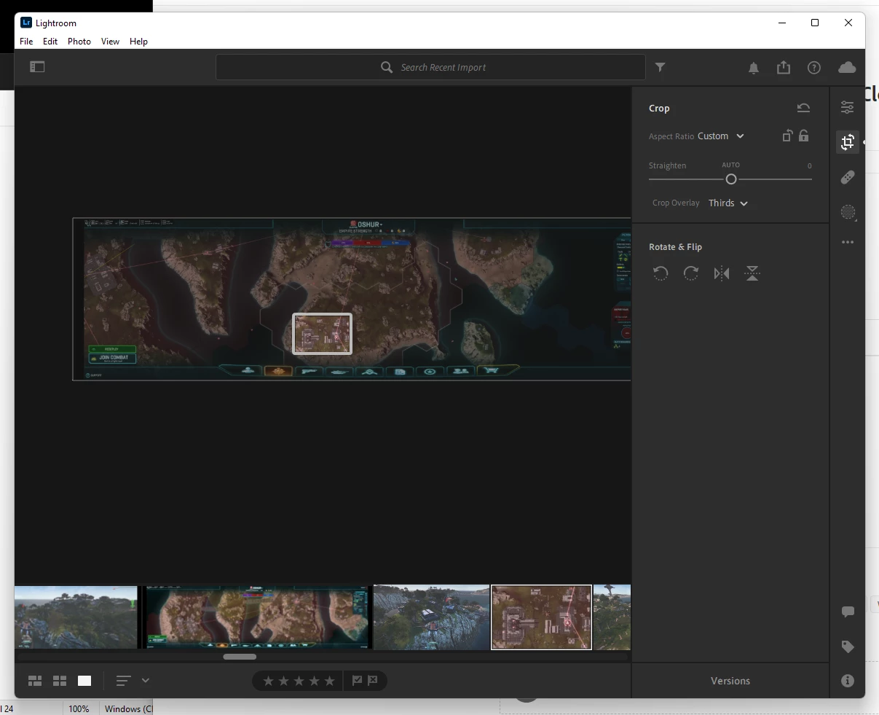Image resolution: width=879 pixels, height=715 pixels.
Task: Click the sort order icon
Action: coord(124,681)
